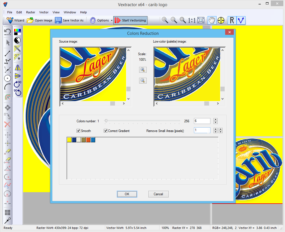Viewport: 285px width, 232px height.
Task: Open the Raster menu
Action: [x=31, y=12]
